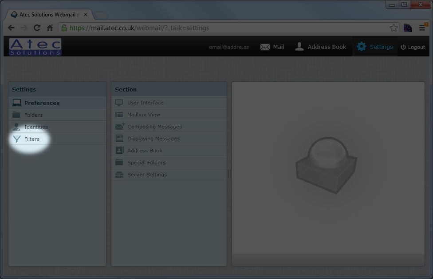Screen dimensions: 433x279
Task: Bookmark the page with the star icon
Action: pyautogui.click(x=394, y=28)
